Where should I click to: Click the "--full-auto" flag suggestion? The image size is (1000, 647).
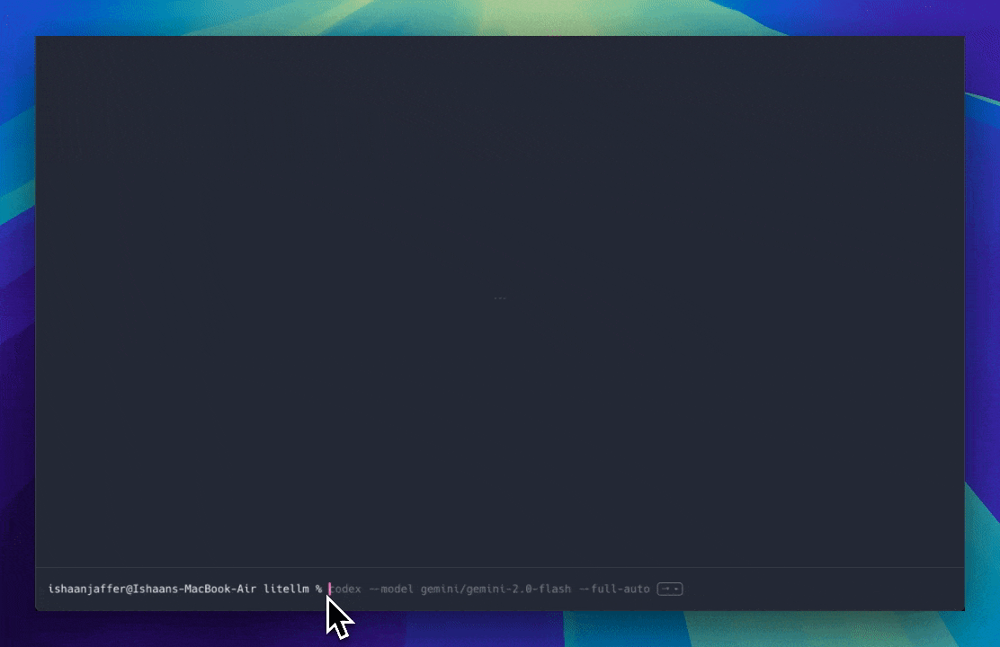pos(613,589)
